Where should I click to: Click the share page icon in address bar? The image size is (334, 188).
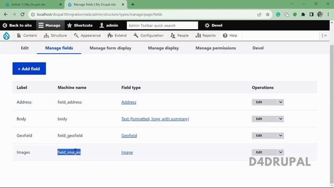click(259, 15)
